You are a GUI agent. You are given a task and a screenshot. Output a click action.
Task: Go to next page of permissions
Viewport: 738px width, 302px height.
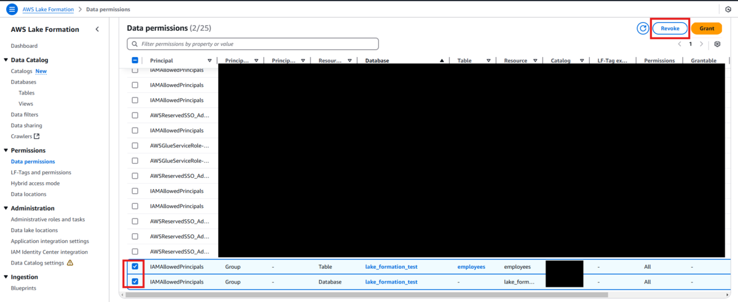click(x=702, y=44)
